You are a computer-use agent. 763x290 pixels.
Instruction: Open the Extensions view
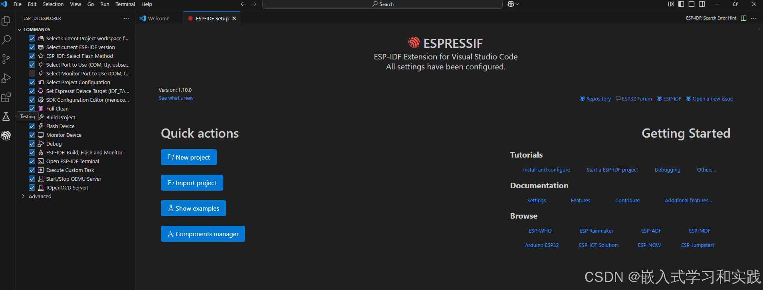(6, 97)
